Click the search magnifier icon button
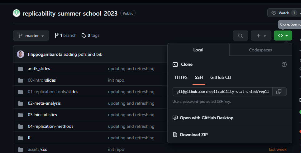The height and width of the screenshot is (153, 301). (241, 36)
